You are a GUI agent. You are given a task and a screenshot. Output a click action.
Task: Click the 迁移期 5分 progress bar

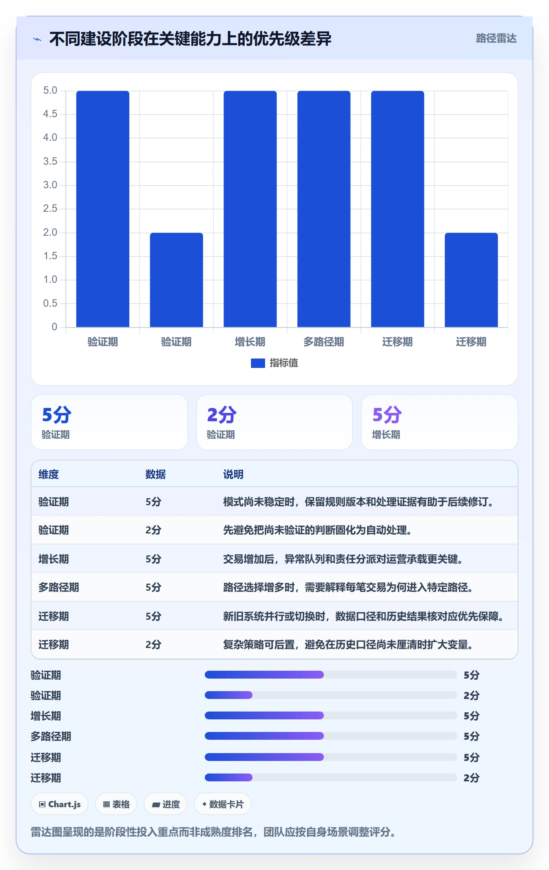tap(331, 757)
